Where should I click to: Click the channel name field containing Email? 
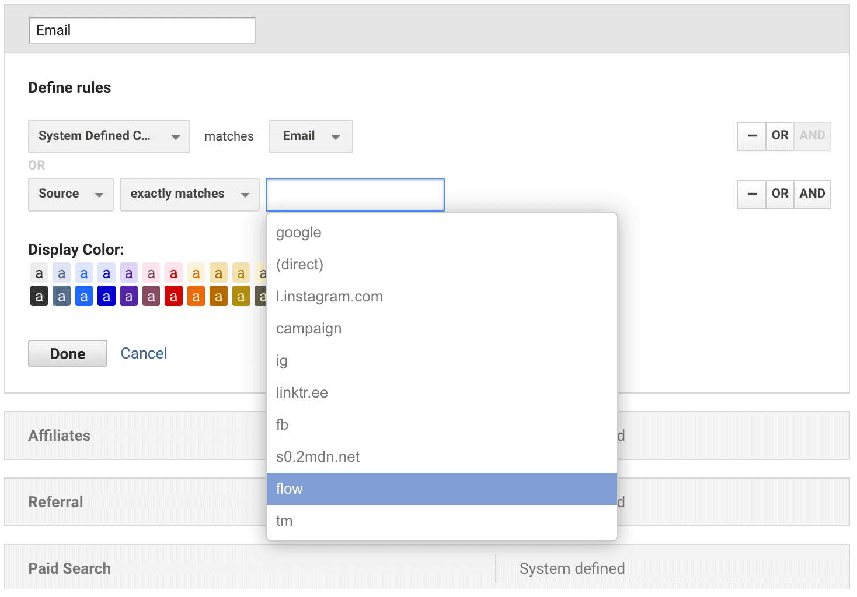pyautogui.click(x=142, y=30)
